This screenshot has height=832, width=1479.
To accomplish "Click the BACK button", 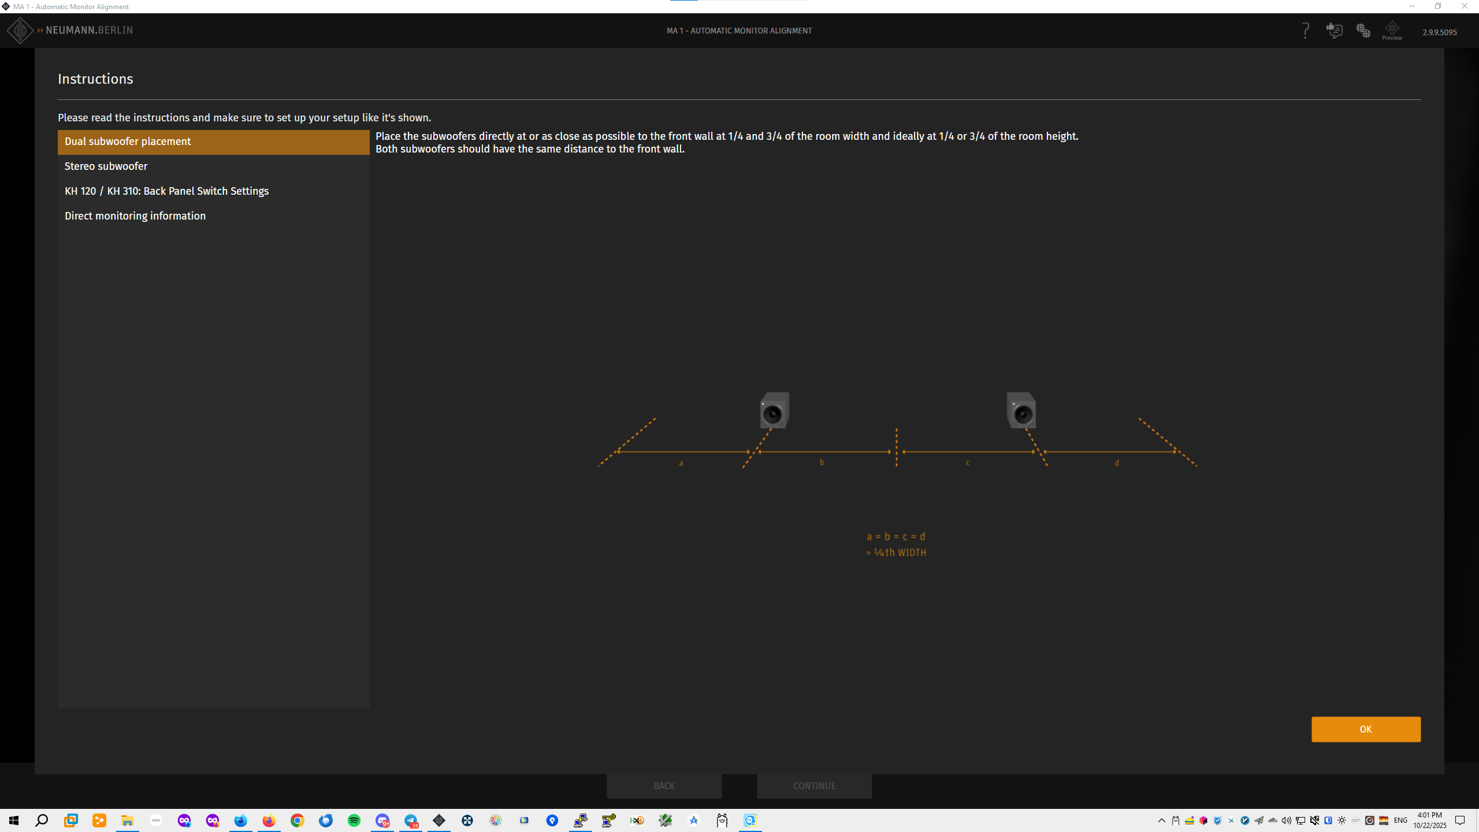I will click(664, 786).
